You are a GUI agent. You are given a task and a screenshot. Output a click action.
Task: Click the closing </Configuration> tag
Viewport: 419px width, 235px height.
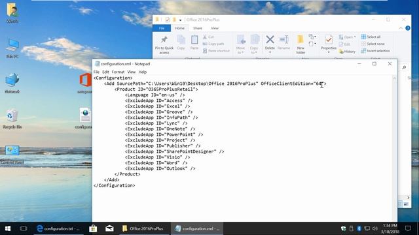[x=114, y=185]
